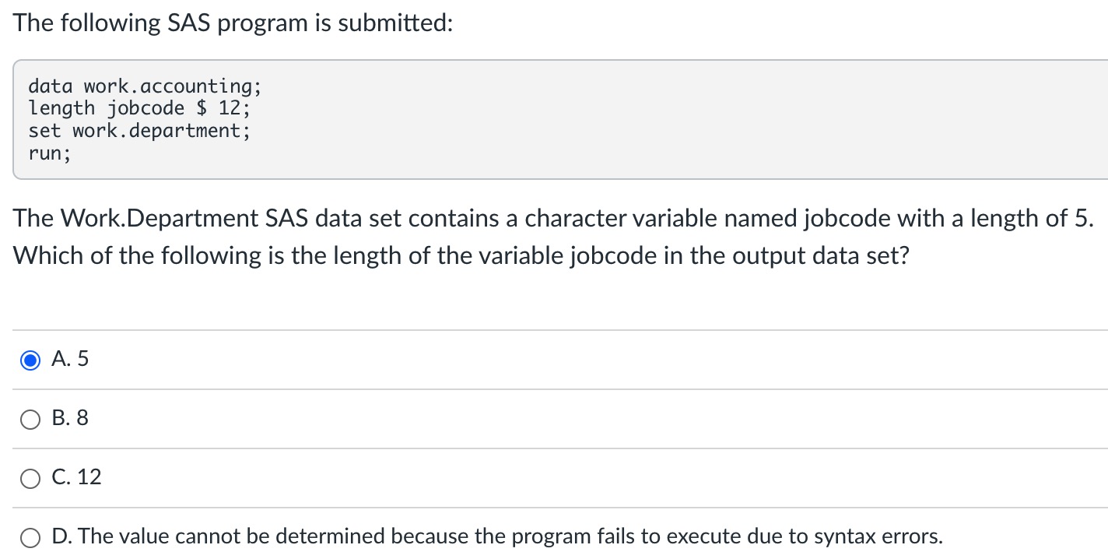Screen dimensions: 1108x559
Task: Select radio button for option D syntax errors
Action: click(30, 537)
